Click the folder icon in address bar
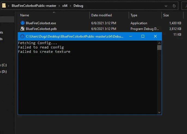Viewport: 187px width, 134px height. (x=4, y=5)
